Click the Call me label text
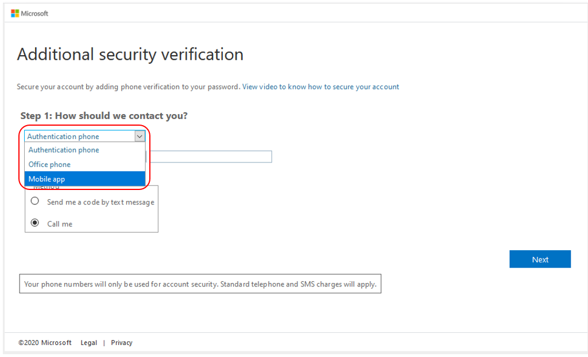This screenshot has width=588, height=357. [60, 224]
